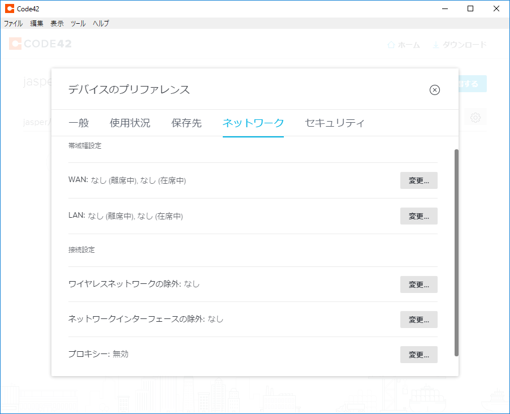Click the preferences dialog vertical scrollbar
Viewport: 510px width, 414px height.
point(456,253)
